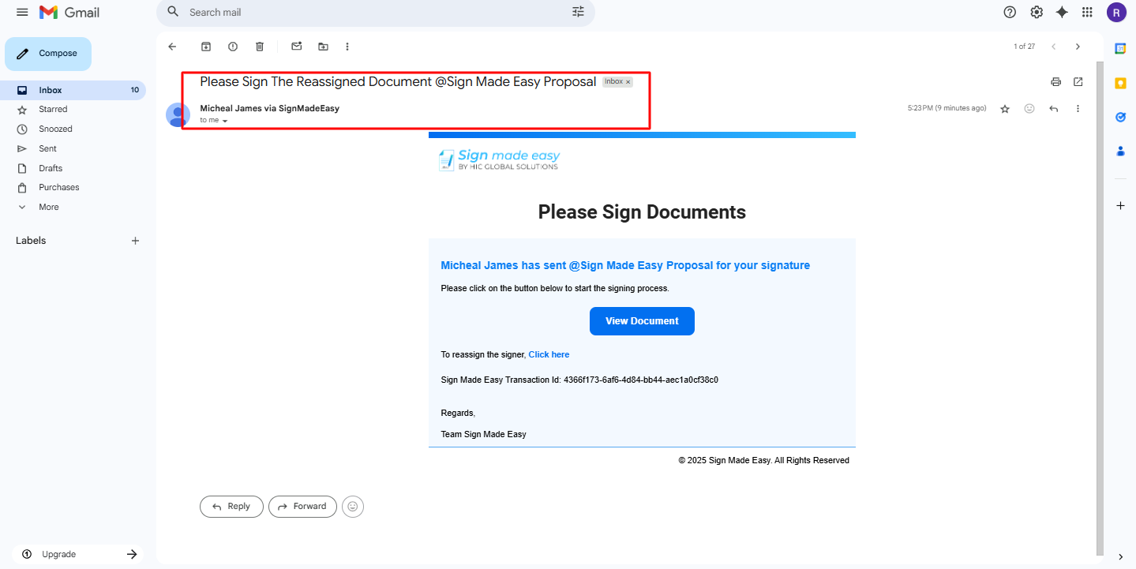This screenshot has height=569, width=1136.
Task: Open the Support help icon
Action: click(x=1010, y=12)
